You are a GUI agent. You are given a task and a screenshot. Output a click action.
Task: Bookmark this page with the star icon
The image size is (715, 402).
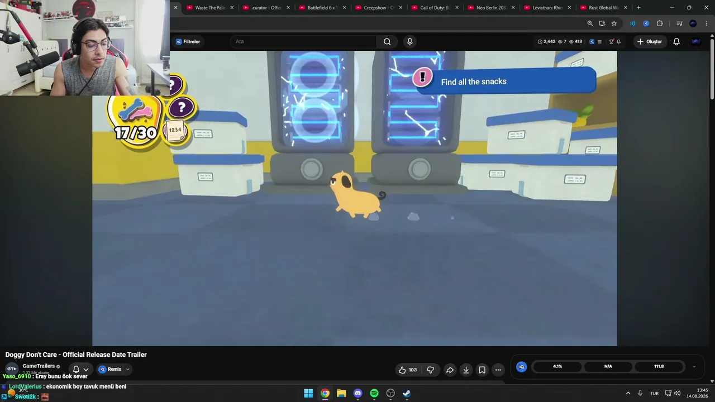[614, 23]
